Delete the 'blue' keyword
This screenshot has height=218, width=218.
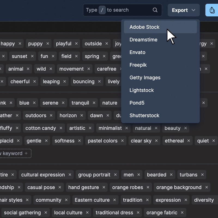tap(34, 103)
